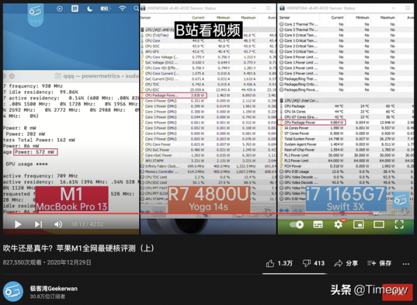Click the 30.8万位订阅者 subscriber count
Viewport: 417px width, 305px height.
coord(47,297)
